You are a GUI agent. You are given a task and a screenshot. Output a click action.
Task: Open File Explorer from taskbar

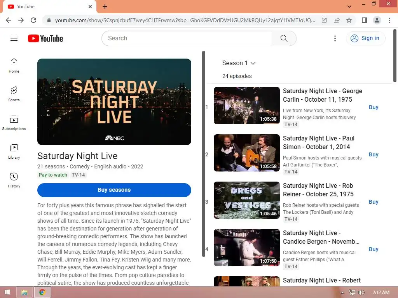click(x=24, y=293)
